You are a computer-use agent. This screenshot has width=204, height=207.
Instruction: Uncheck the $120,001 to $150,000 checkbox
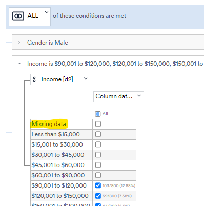point(98,196)
